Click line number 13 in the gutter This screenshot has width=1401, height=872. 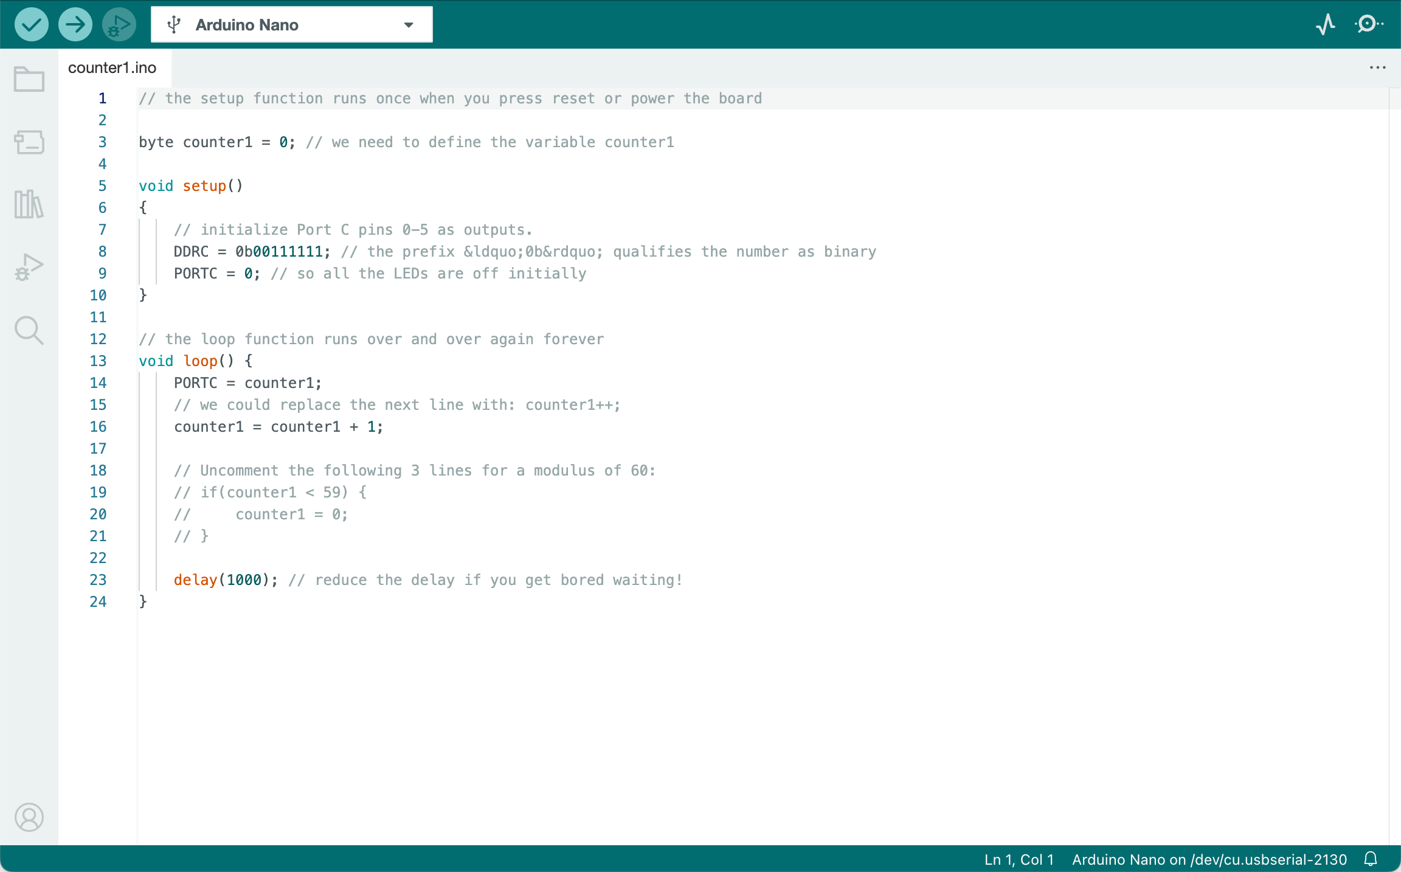click(98, 361)
